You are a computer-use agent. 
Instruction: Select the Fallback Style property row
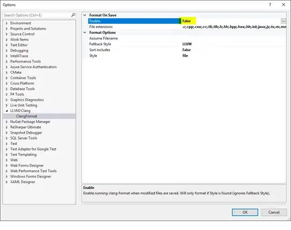(187, 44)
